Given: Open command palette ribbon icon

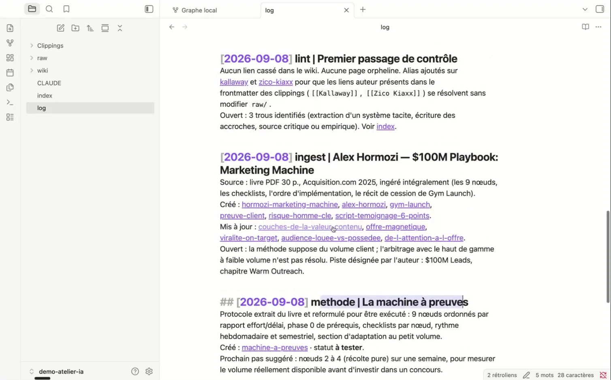Looking at the screenshot, I should click(x=10, y=102).
